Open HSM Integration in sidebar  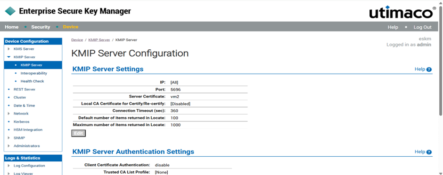(x=28, y=129)
